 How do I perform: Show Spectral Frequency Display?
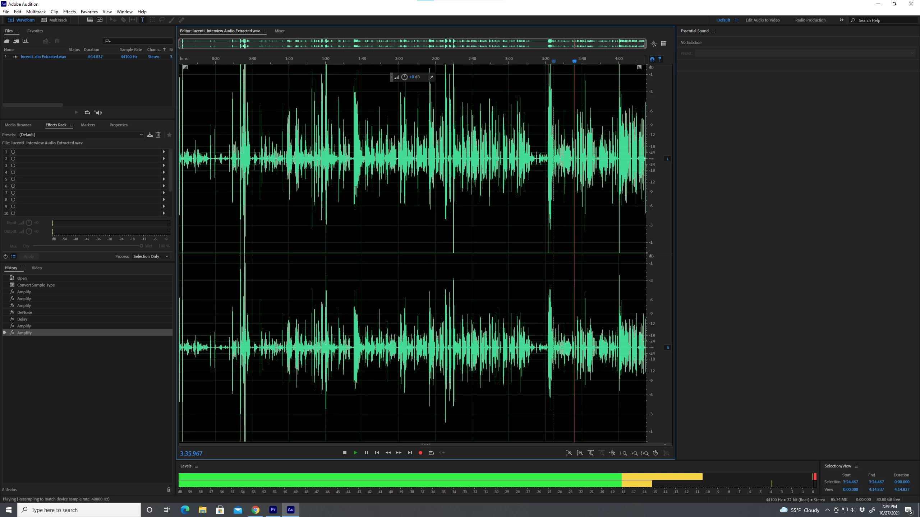[90, 20]
